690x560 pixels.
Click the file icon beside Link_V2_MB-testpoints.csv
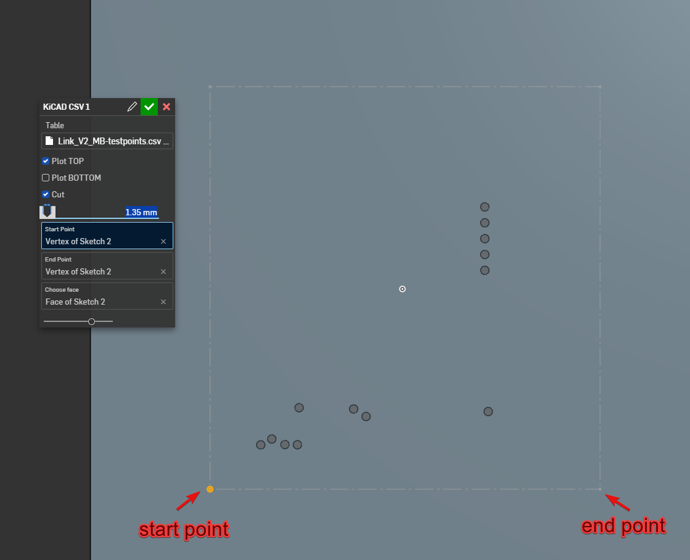pyautogui.click(x=49, y=141)
